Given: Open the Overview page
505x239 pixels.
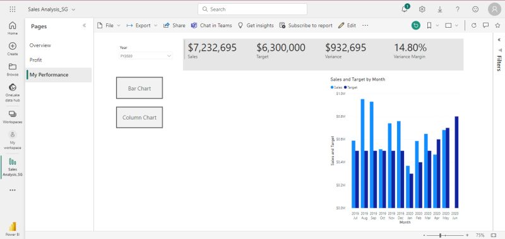Looking at the screenshot, I should [40, 45].
